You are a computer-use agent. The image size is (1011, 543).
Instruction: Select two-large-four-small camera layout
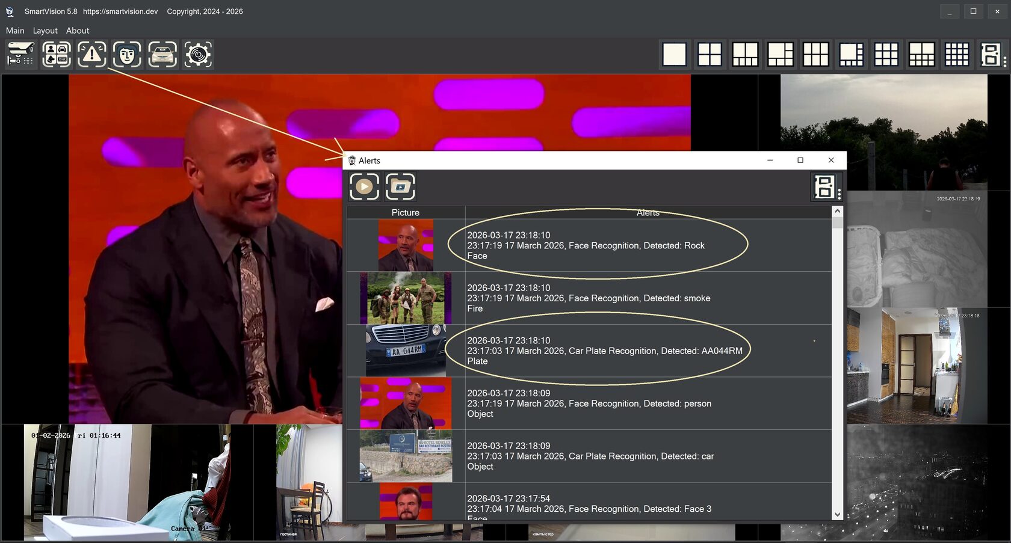pyautogui.click(x=745, y=54)
